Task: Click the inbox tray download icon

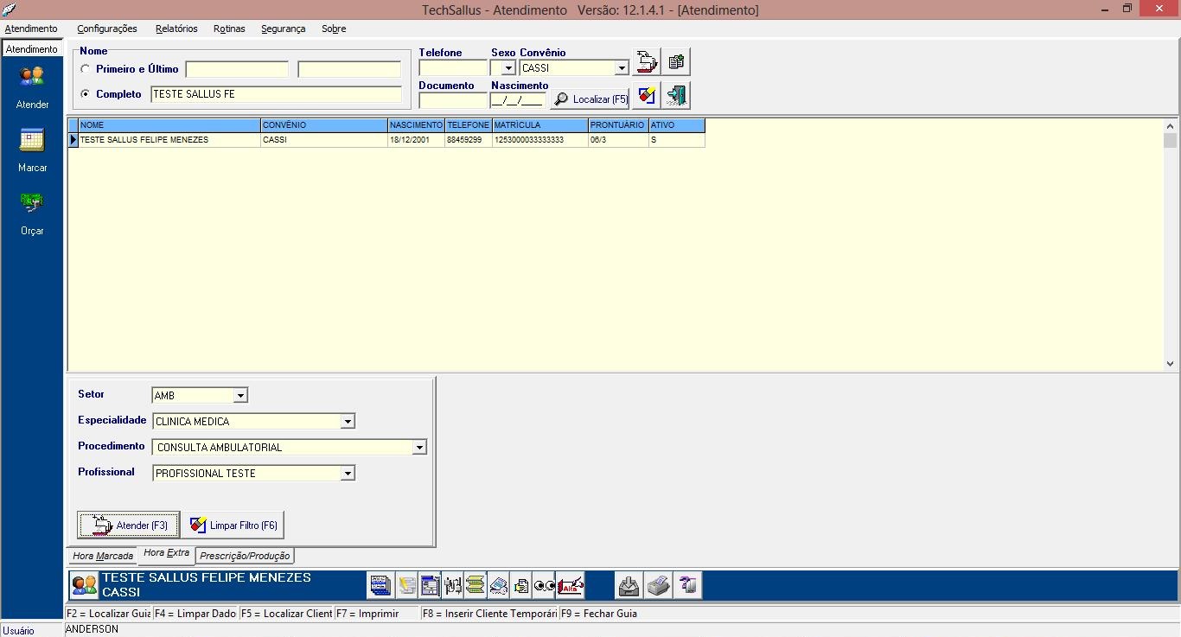Action: click(629, 586)
